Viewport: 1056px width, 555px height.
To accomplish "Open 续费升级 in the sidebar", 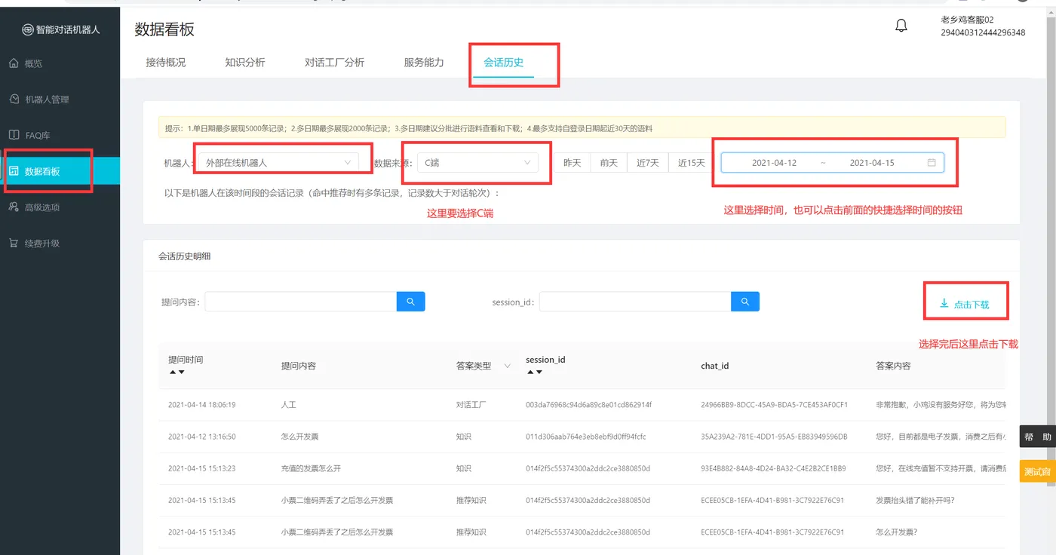I will [60, 244].
